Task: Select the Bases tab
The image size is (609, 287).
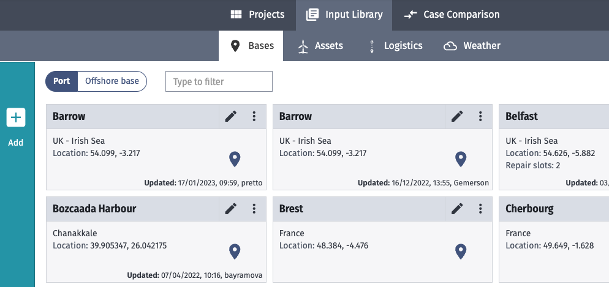Action: (251, 46)
